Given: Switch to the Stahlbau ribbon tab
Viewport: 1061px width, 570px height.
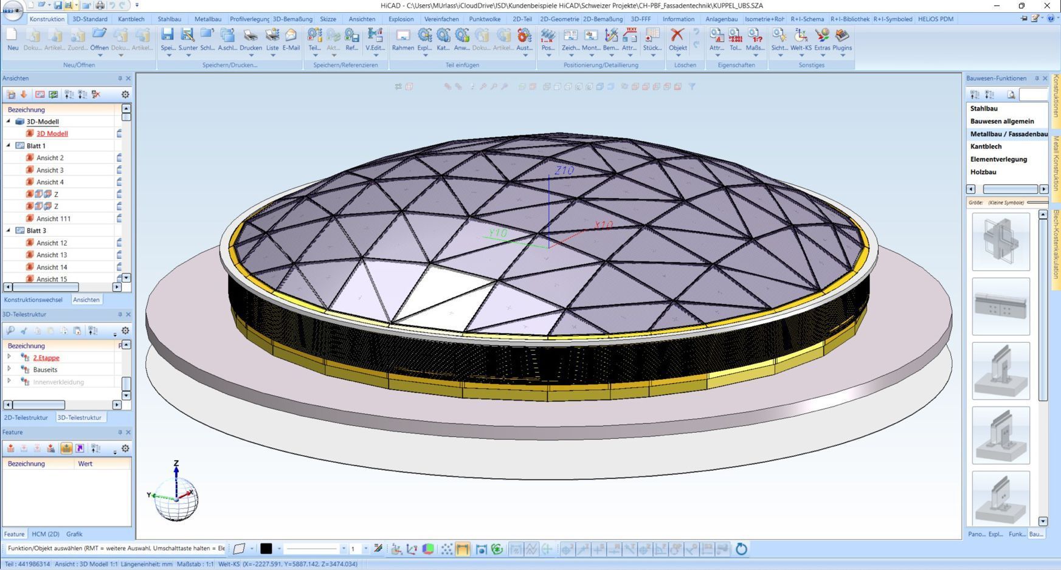Looking at the screenshot, I should (x=169, y=19).
